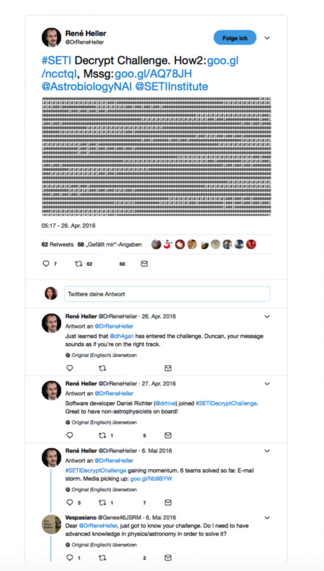This screenshot has width=324, height=571.
Task: Retweet the Daniel Richter tweet
Action: [x=102, y=435]
